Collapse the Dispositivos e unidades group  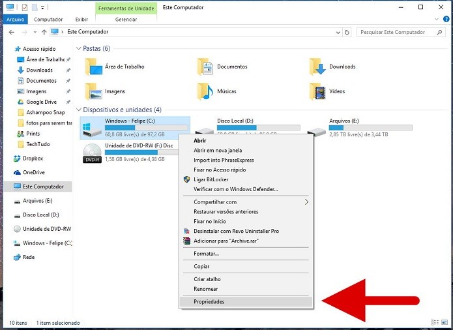79,110
